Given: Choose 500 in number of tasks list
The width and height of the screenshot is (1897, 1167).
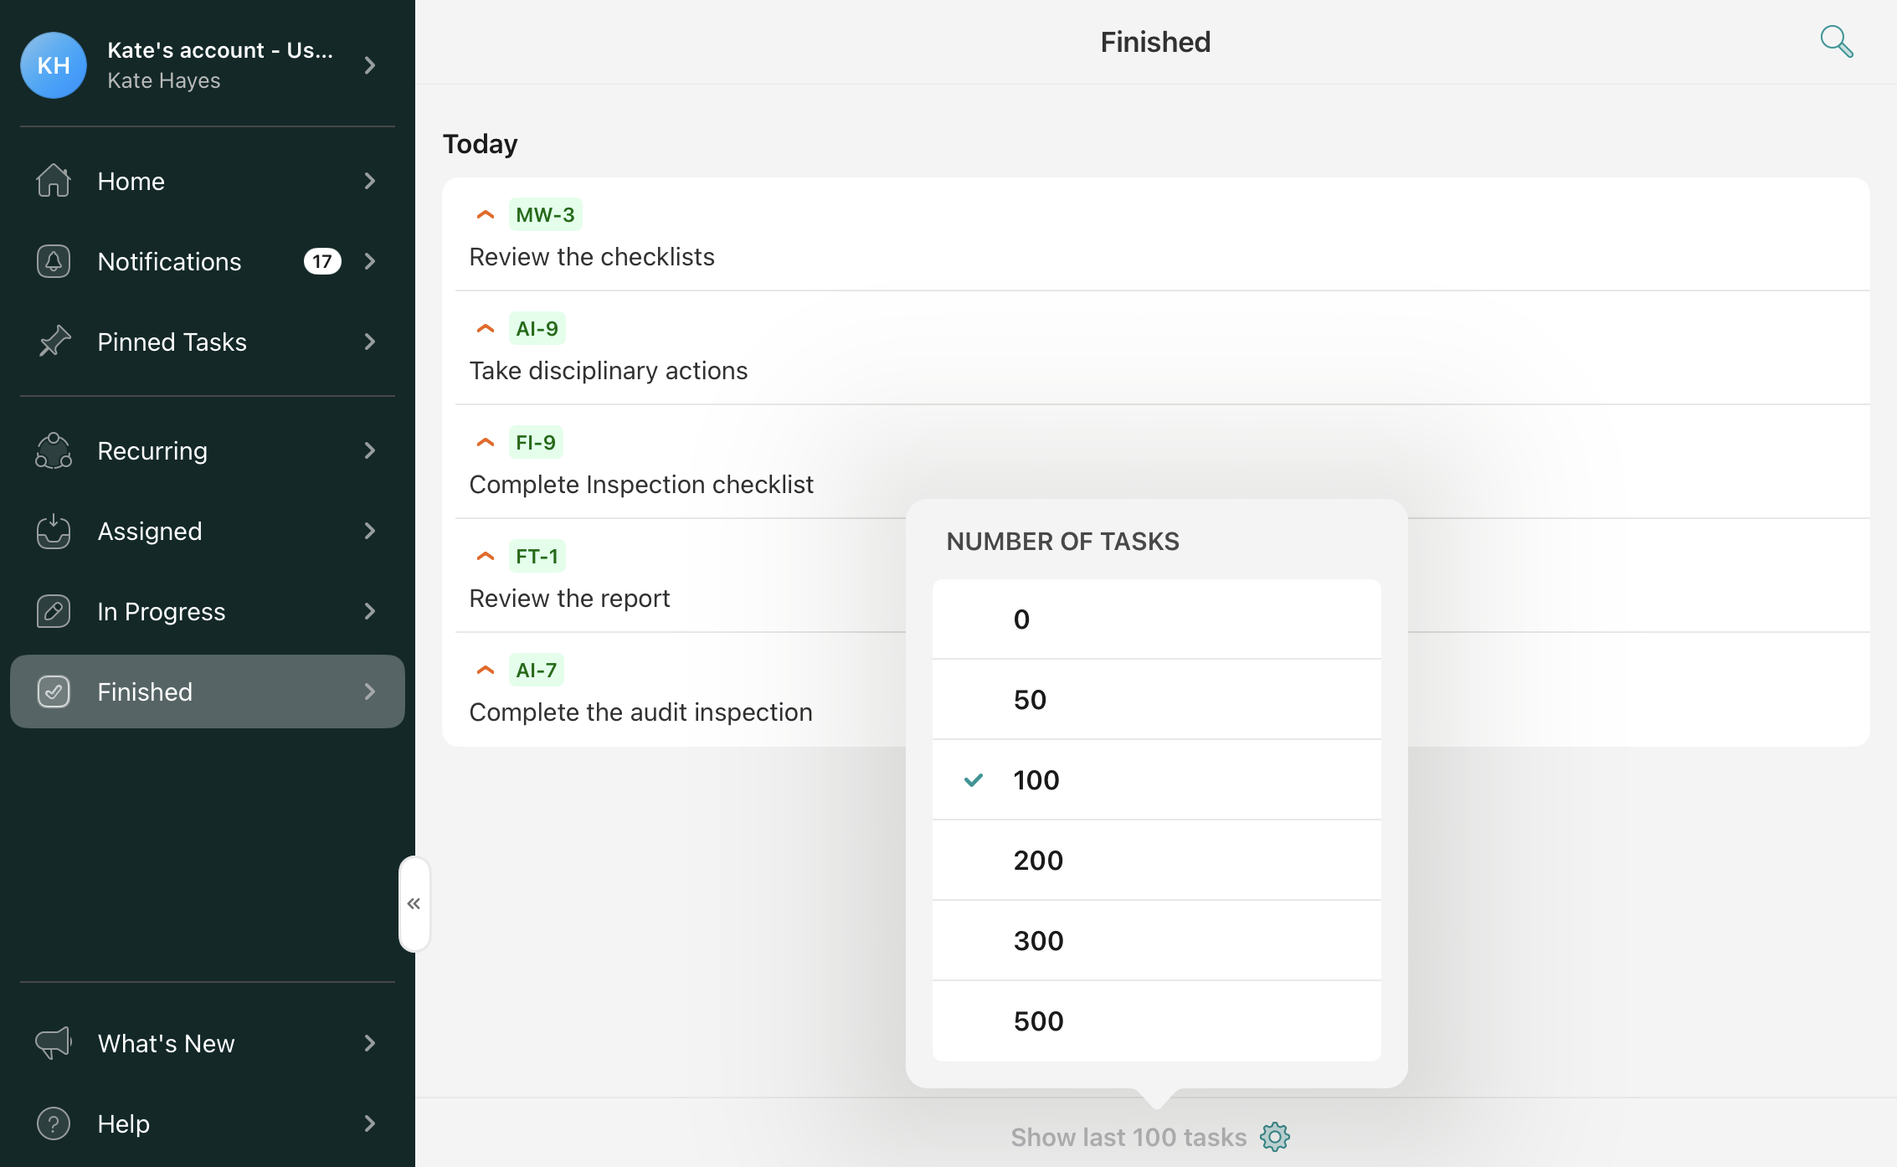Looking at the screenshot, I should coord(1156,1020).
